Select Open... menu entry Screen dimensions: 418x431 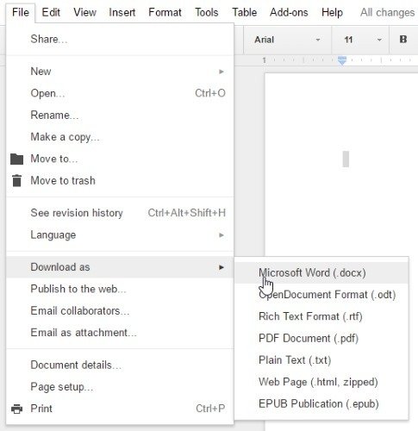[120, 93]
